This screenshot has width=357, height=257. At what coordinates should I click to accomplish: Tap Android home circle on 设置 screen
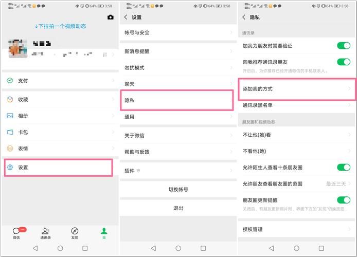178,248
